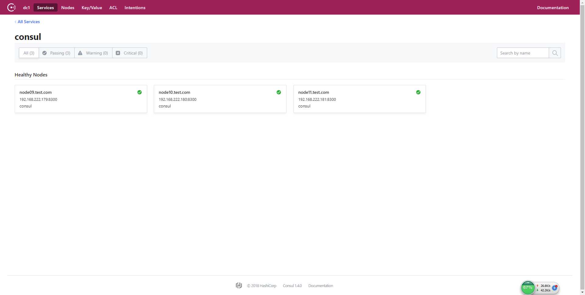585x295 pixels.
Task: Click the magnifier search button
Action: pyautogui.click(x=555, y=53)
